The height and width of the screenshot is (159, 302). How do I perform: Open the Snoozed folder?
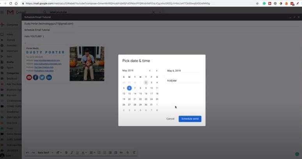(x=12, y=46)
